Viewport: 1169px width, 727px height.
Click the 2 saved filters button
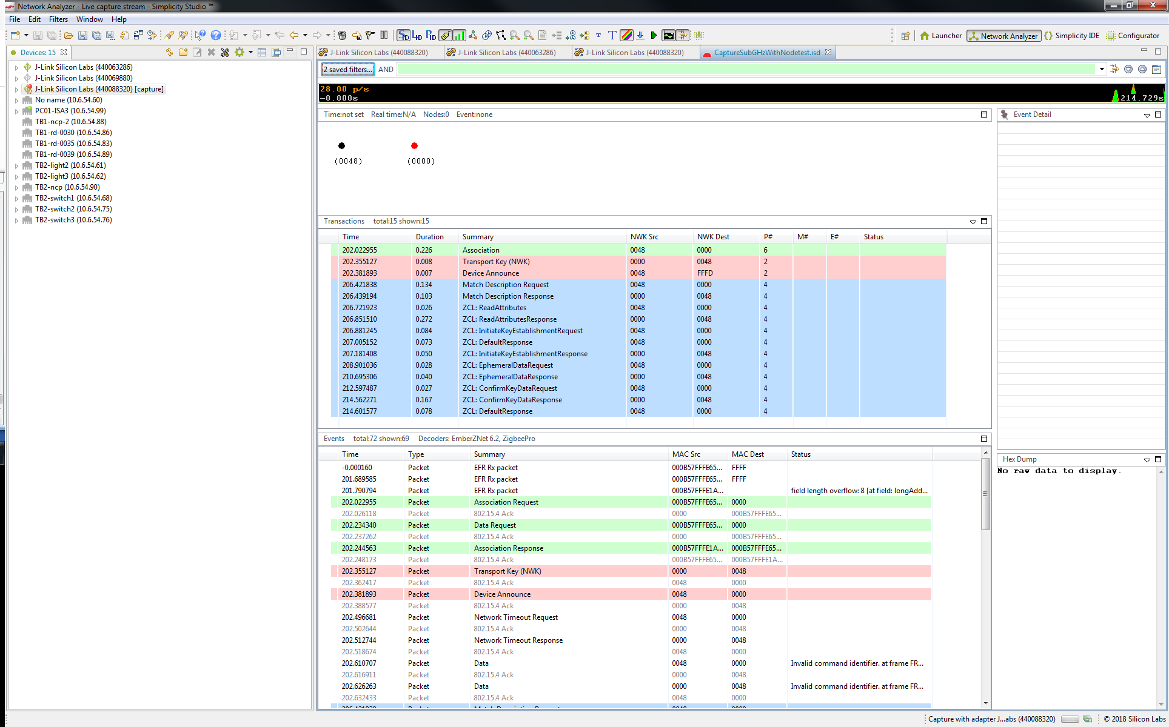[x=347, y=69]
